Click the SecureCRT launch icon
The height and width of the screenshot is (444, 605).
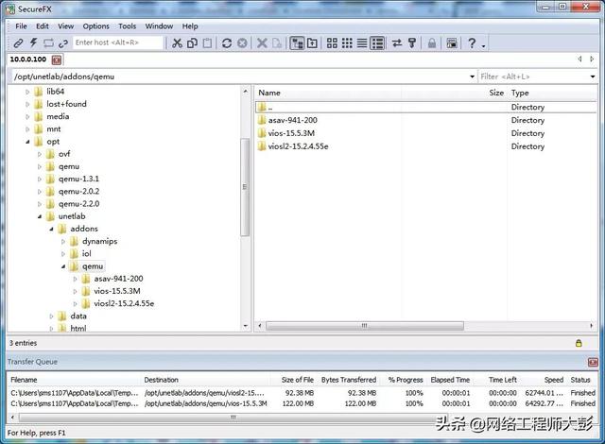click(x=452, y=43)
